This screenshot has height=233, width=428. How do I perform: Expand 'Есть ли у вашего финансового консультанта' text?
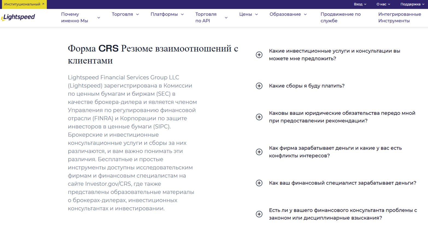(343, 214)
